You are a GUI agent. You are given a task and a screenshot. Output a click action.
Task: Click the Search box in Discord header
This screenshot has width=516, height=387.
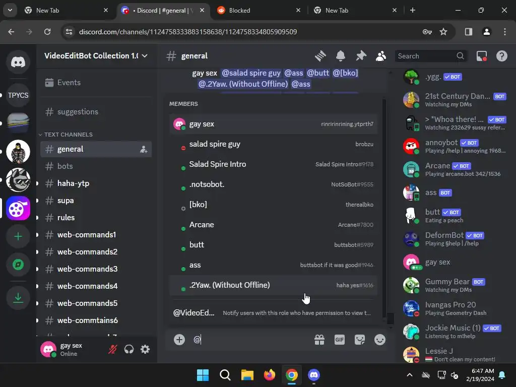430,56
